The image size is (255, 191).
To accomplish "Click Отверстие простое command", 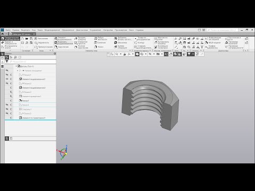I will [81, 43].
